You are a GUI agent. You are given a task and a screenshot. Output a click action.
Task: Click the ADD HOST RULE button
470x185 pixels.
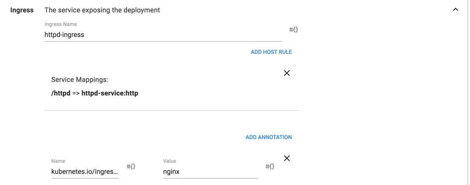click(271, 52)
